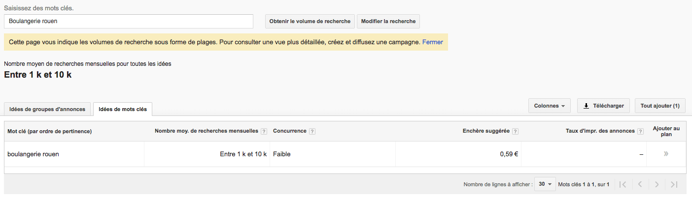Screen dimensions: 692x199
Task: Open the rows-per-page dropdown showing 30
Action: (545, 184)
